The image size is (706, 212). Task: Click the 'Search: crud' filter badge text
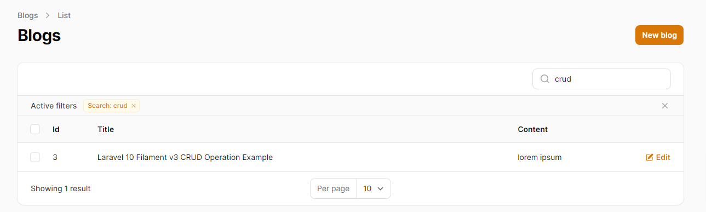point(107,106)
